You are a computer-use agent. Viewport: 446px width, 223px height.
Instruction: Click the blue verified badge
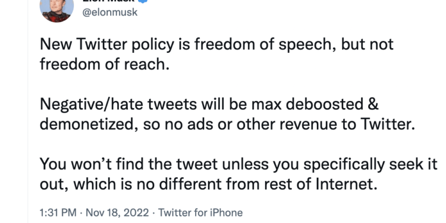pos(143,1)
